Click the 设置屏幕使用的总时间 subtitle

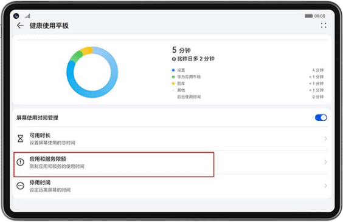[52, 143]
